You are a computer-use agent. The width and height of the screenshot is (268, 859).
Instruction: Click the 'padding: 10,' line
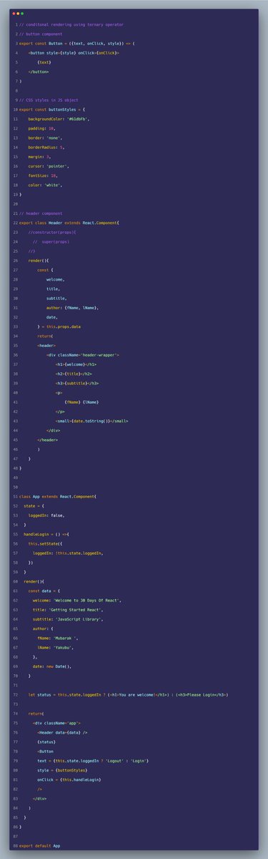click(41, 128)
